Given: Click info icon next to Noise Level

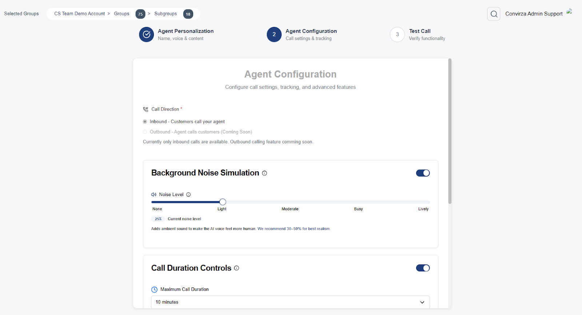Looking at the screenshot, I should click(x=188, y=195).
